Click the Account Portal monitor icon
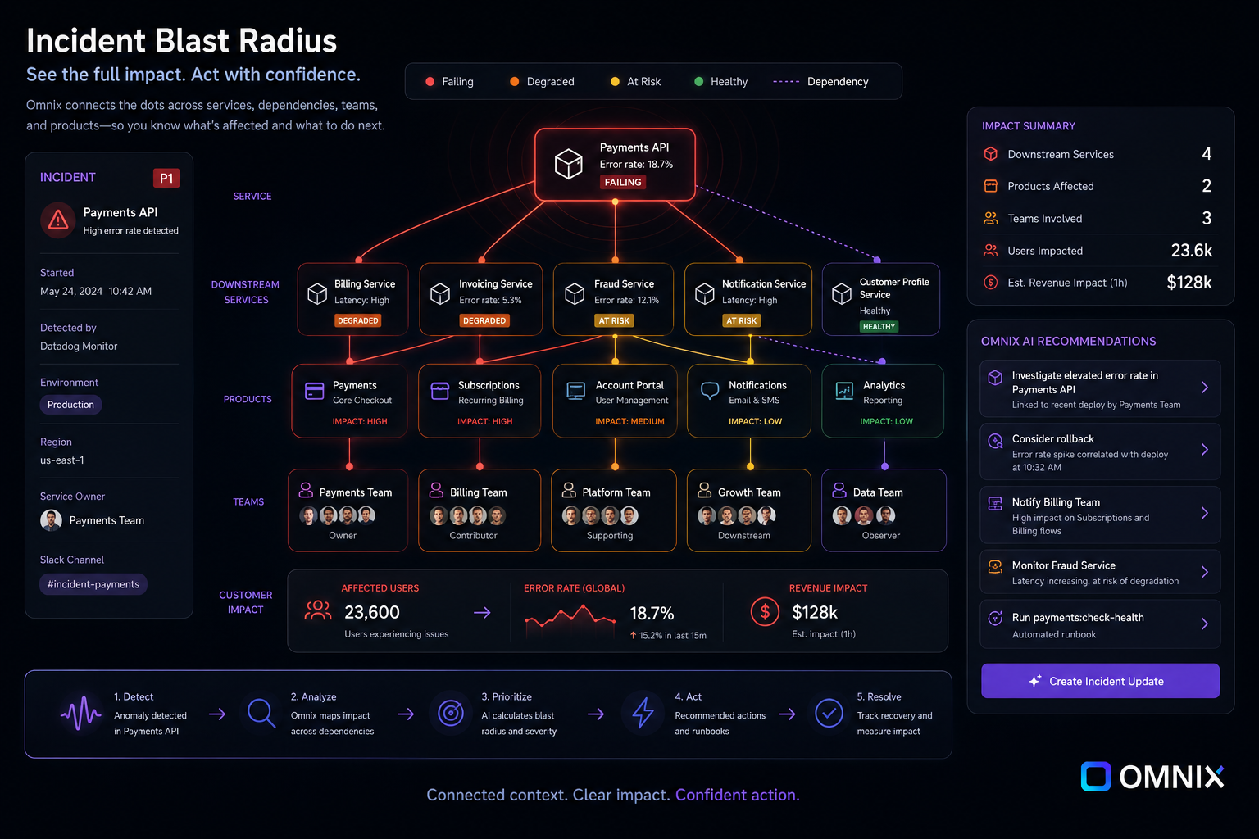 click(576, 391)
